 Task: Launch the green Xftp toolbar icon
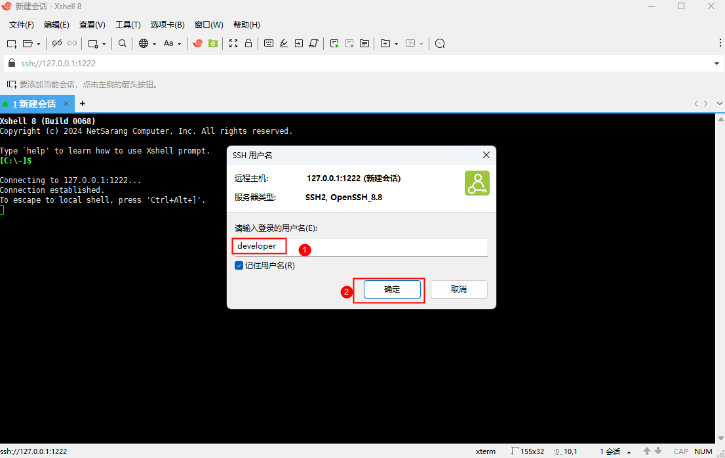[213, 43]
